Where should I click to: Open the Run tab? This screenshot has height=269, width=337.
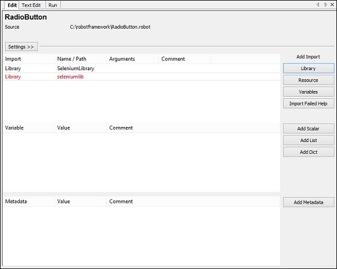coord(52,4)
